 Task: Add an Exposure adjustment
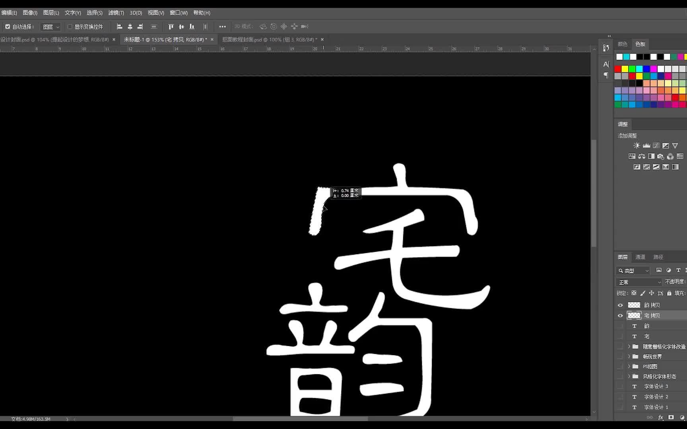tap(666, 145)
